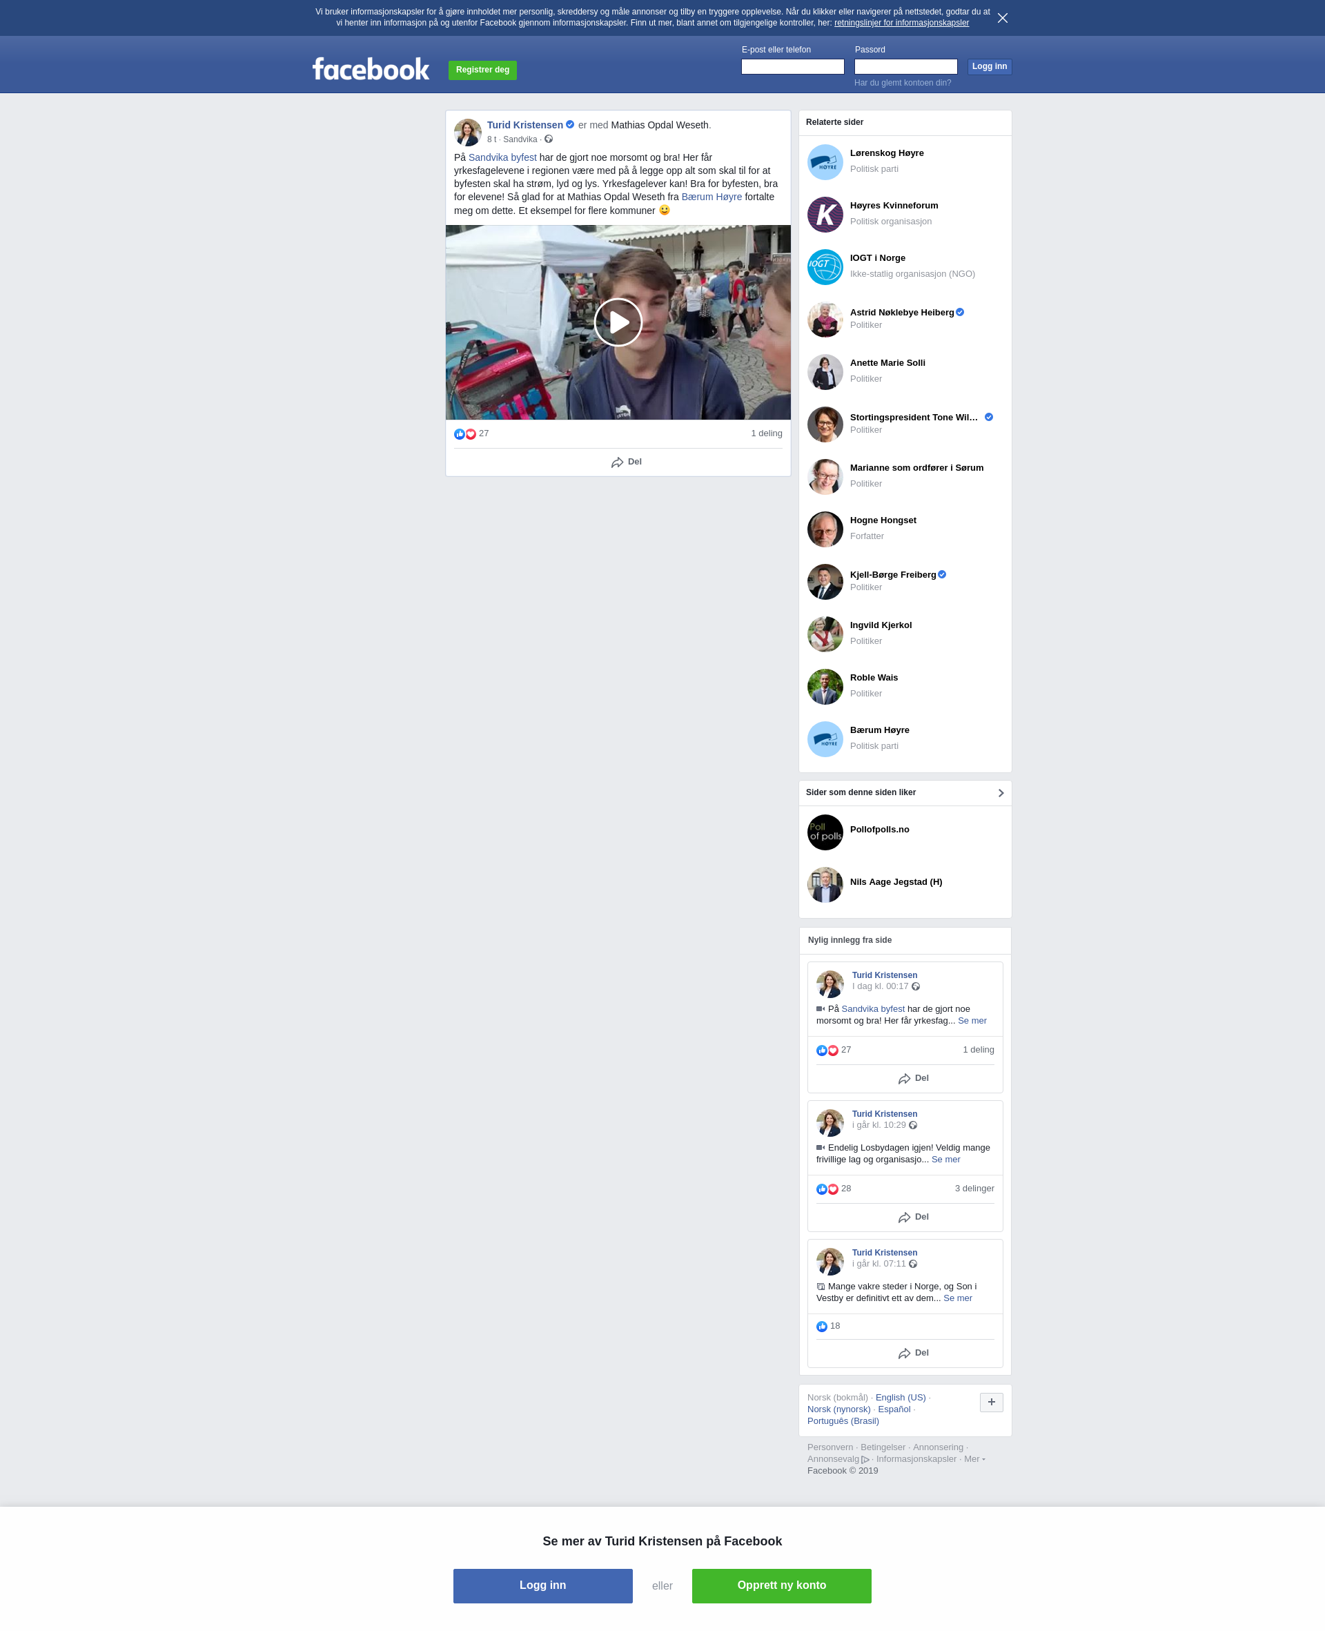This screenshot has width=1325, height=1631.
Task: Open Informasjonskapsler footer link
Action: pos(916,1458)
